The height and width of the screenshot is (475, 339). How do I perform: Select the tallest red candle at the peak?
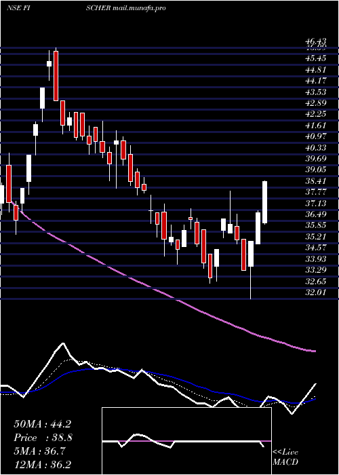pos(56,76)
